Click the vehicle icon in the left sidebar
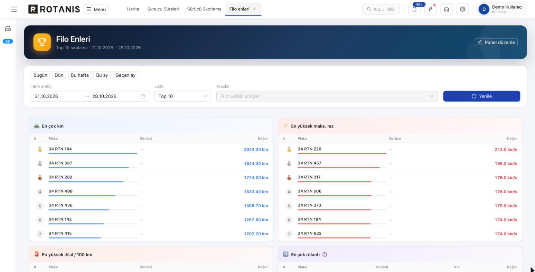 (8, 29)
